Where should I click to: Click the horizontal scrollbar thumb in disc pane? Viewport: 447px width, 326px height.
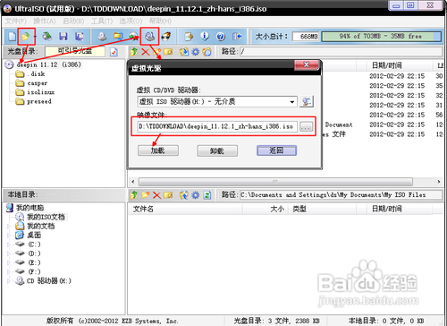tap(275, 182)
